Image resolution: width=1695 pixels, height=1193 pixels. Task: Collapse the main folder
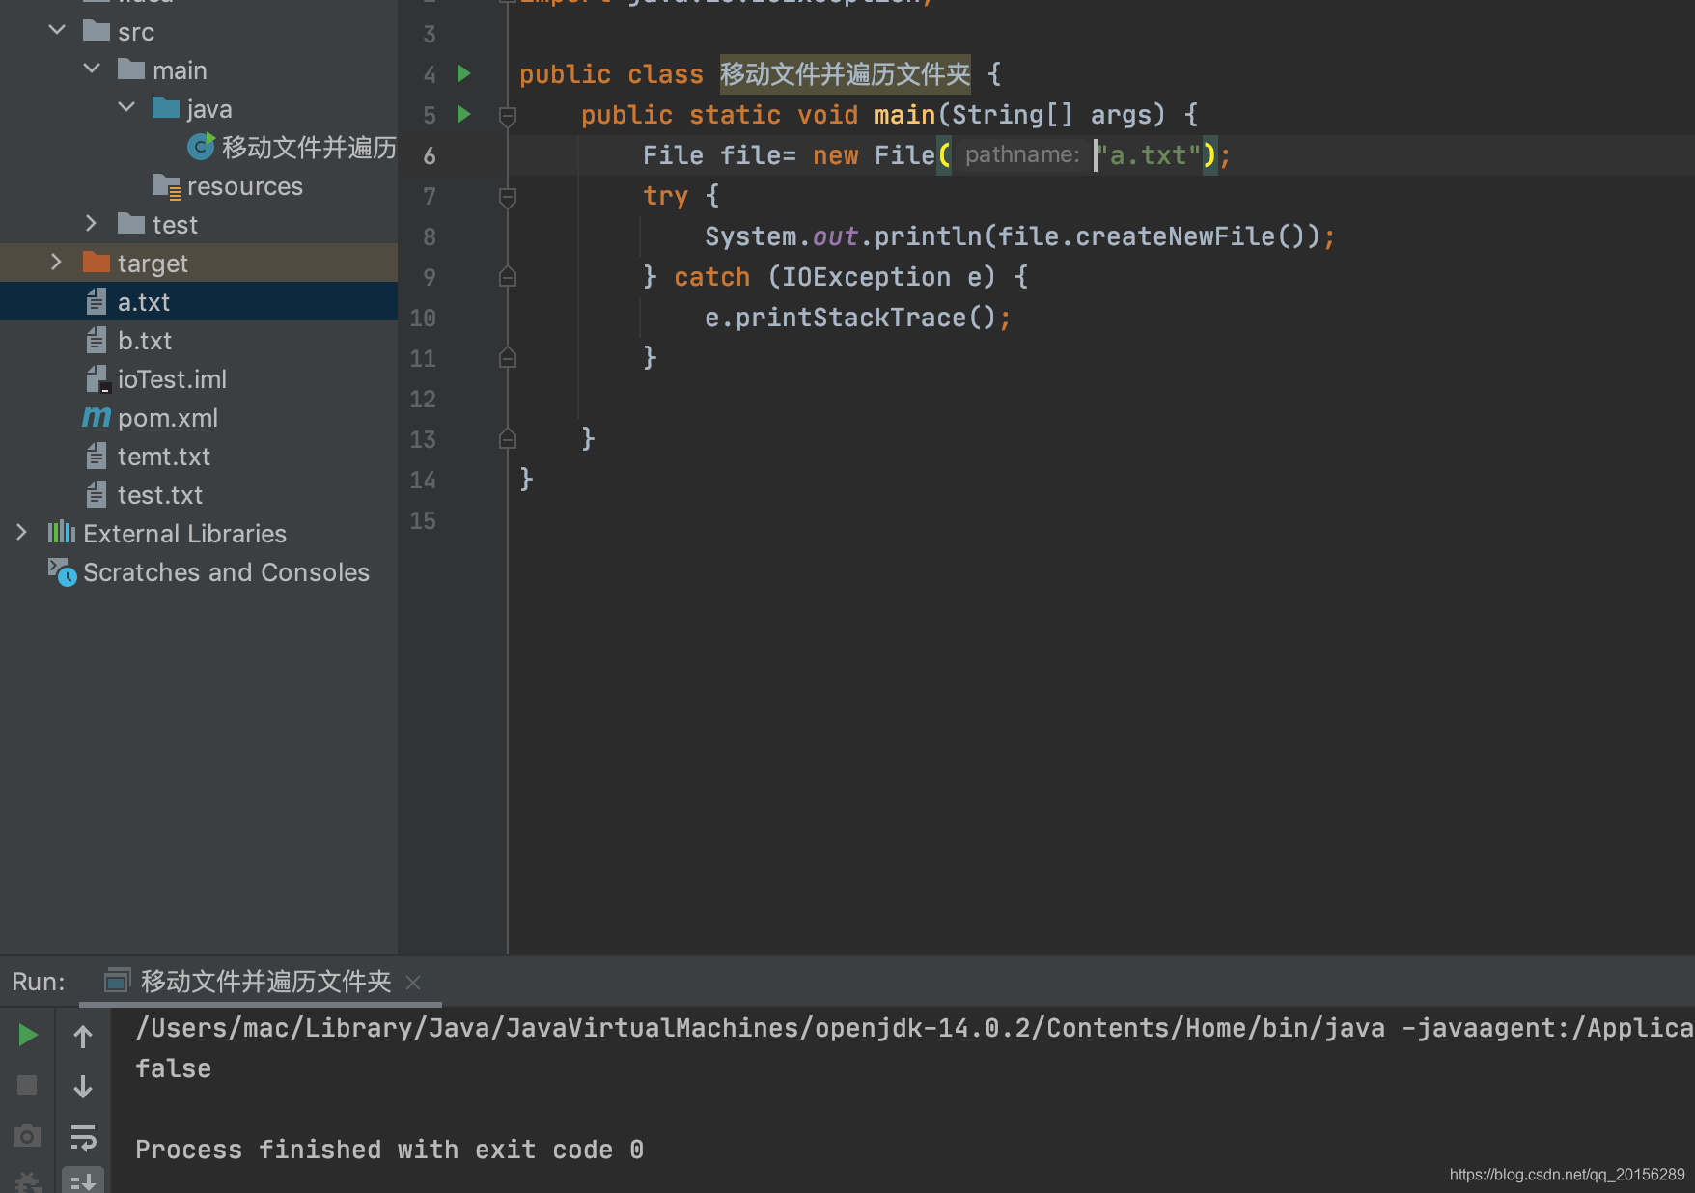click(x=92, y=69)
